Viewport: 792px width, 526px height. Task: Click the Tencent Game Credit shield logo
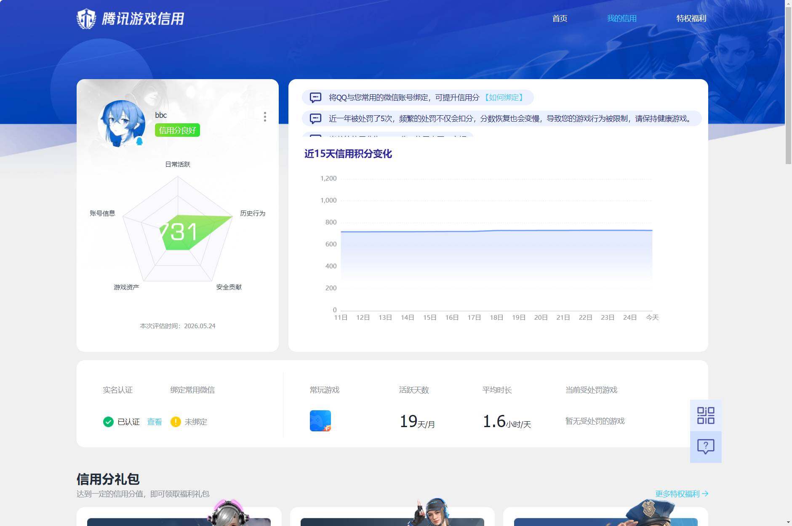pyautogui.click(x=86, y=19)
